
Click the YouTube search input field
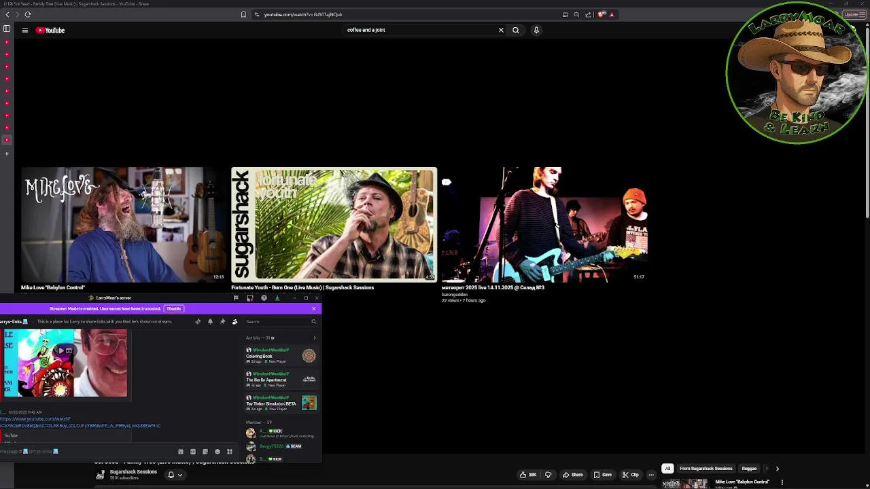click(419, 30)
